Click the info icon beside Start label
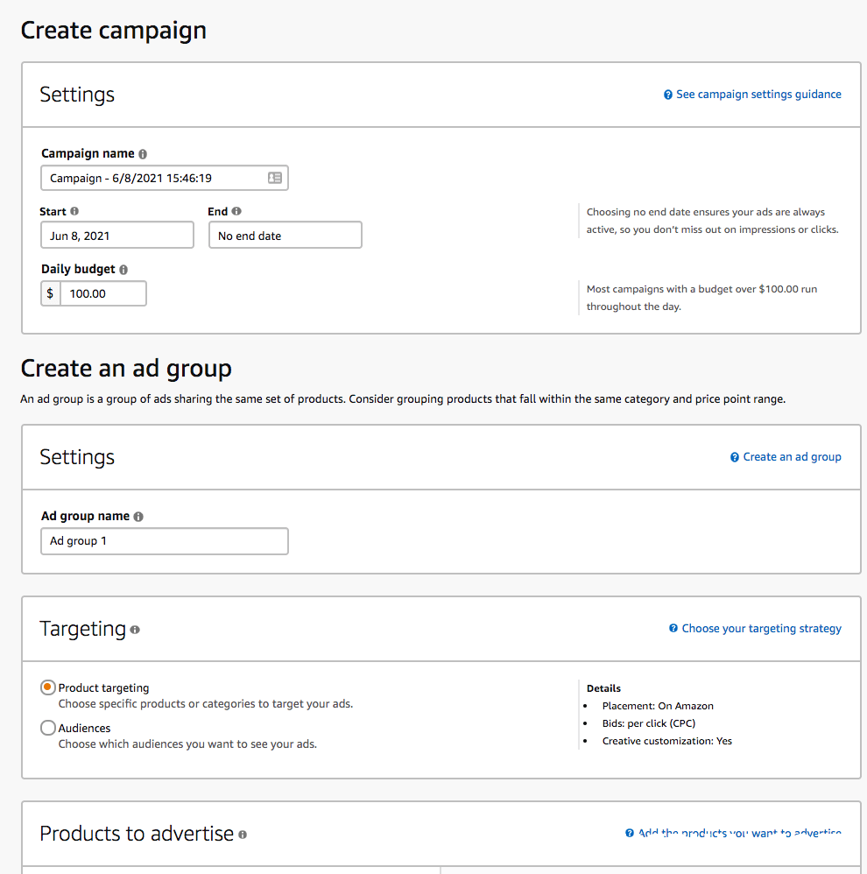The width and height of the screenshot is (867, 874). pyautogui.click(x=74, y=211)
